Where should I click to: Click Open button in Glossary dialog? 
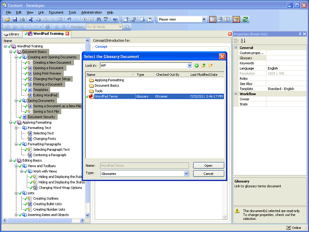point(209,165)
